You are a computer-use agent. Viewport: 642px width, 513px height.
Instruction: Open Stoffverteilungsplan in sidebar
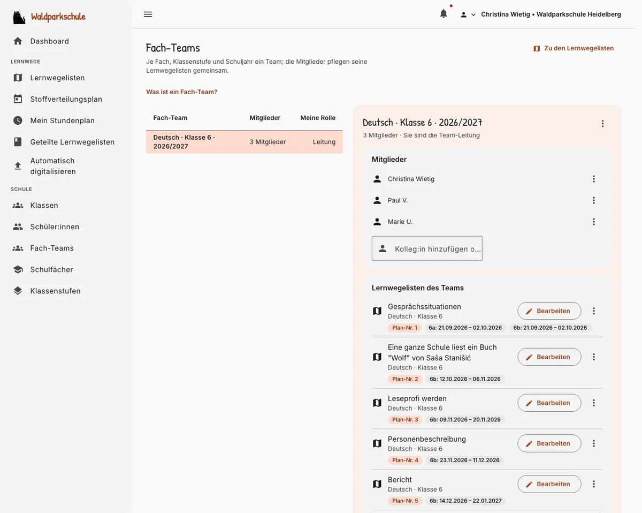(x=66, y=99)
